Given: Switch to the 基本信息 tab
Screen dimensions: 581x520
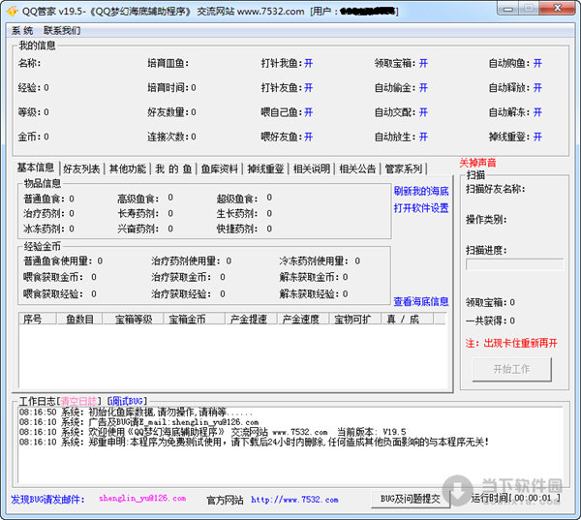Looking at the screenshot, I should [x=36, y=168].
